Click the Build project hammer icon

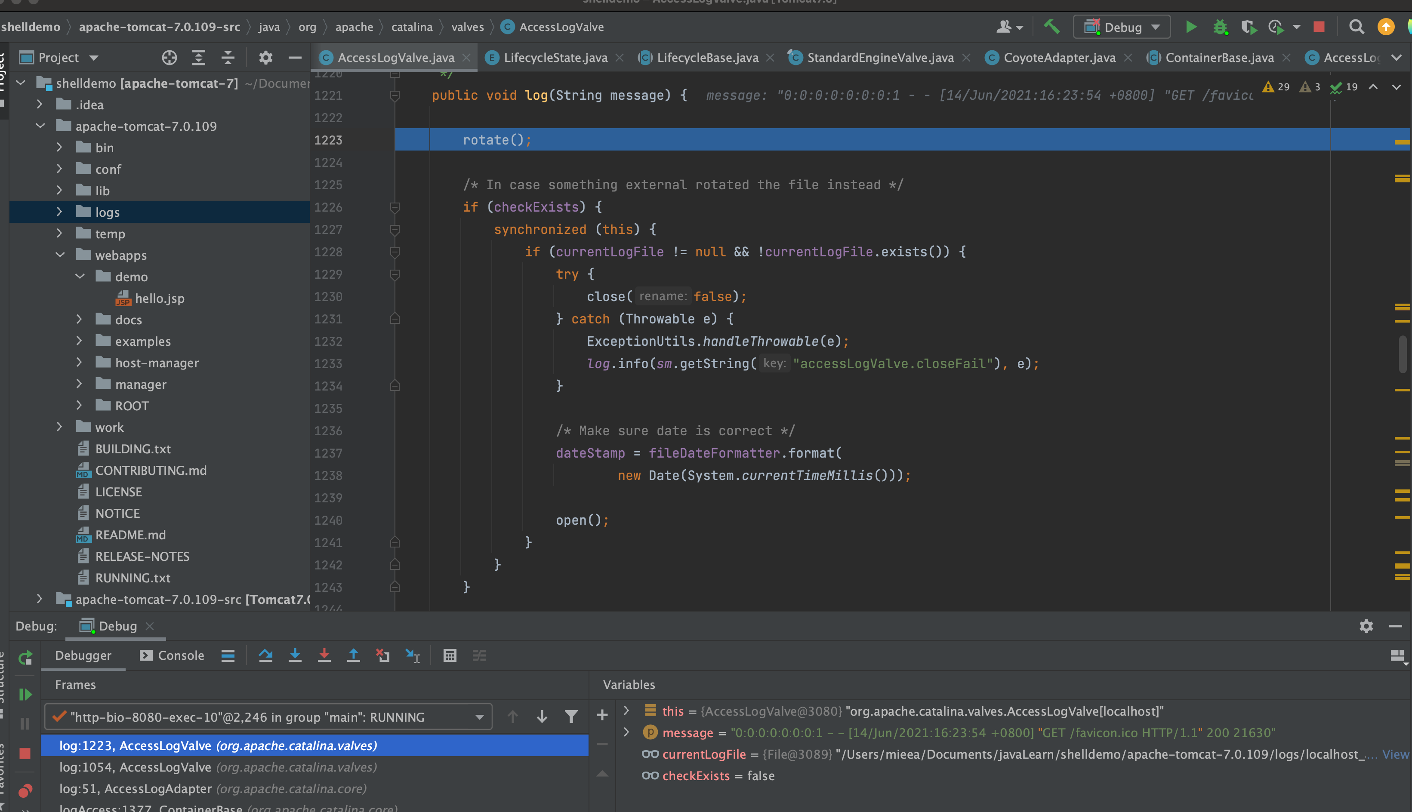(x=1051, y=27)
